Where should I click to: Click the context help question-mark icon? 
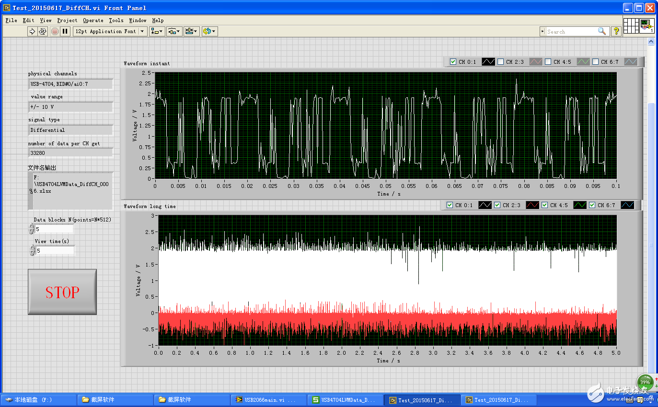(616, 31)
